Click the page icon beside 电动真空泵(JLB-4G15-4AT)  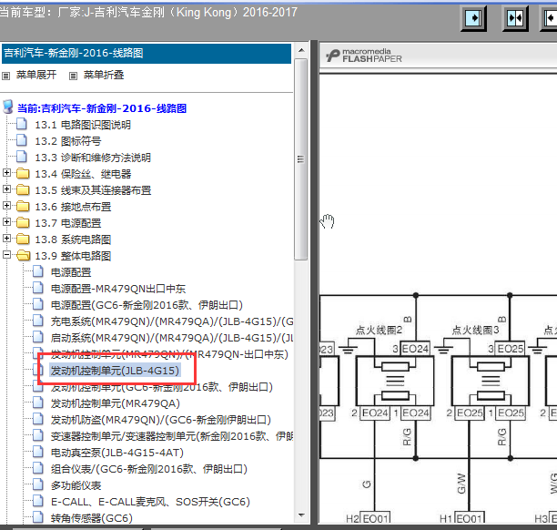tap(38, 452)
